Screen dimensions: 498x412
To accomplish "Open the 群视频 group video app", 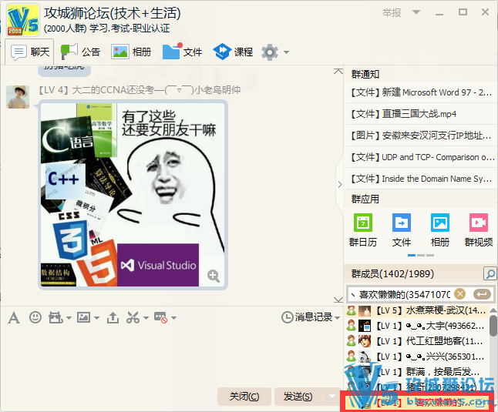I will [x=479, y=230].
